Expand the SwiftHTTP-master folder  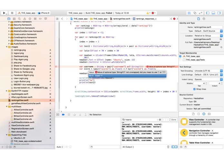coord(6,91)
